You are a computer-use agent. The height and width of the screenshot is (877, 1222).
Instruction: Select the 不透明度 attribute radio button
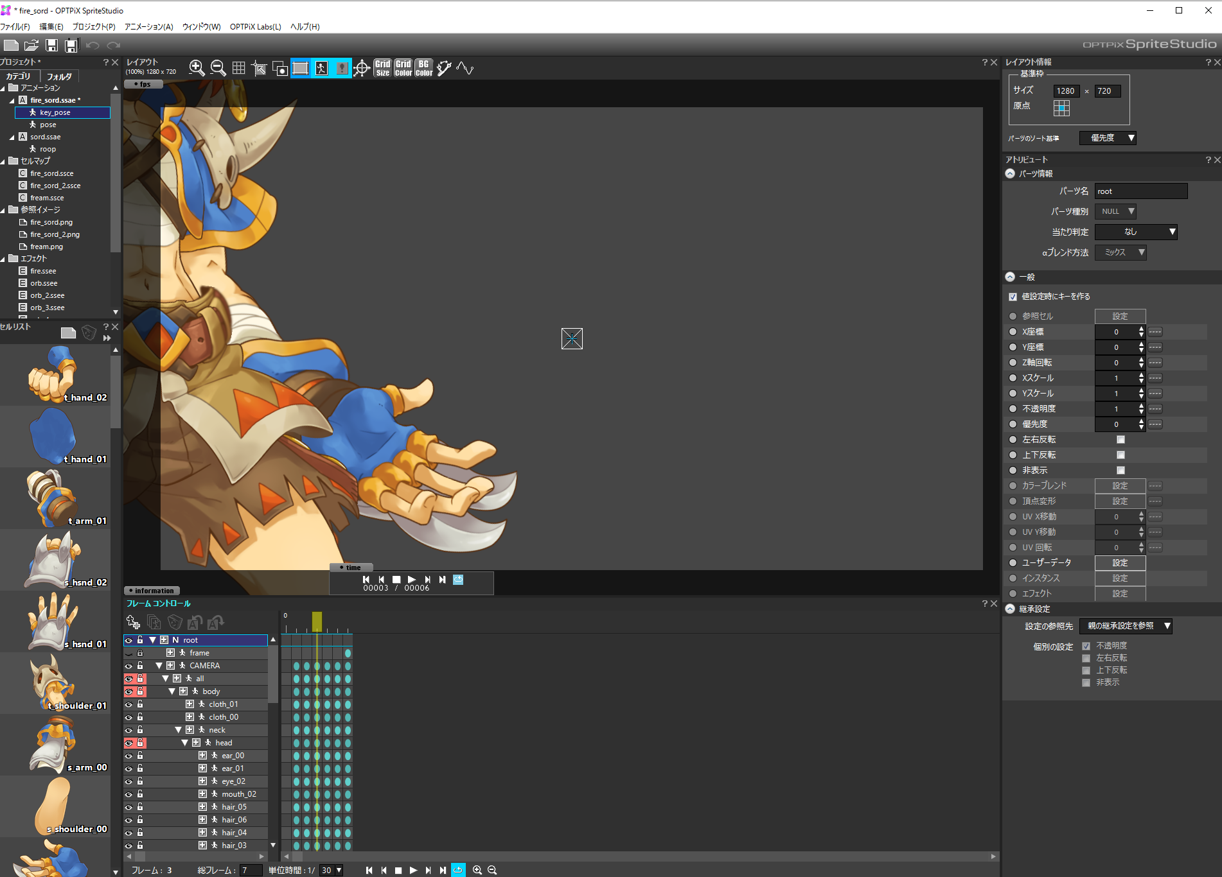coord(1013,409)
